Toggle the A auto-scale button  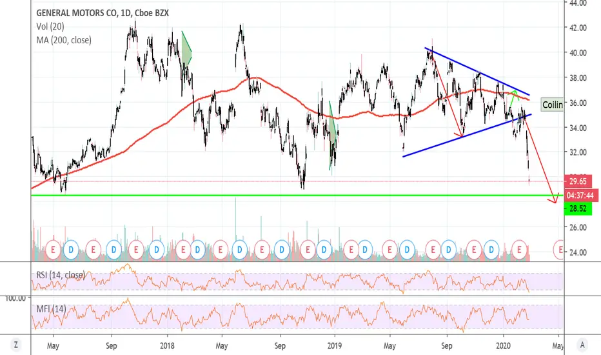coord(582,345)
